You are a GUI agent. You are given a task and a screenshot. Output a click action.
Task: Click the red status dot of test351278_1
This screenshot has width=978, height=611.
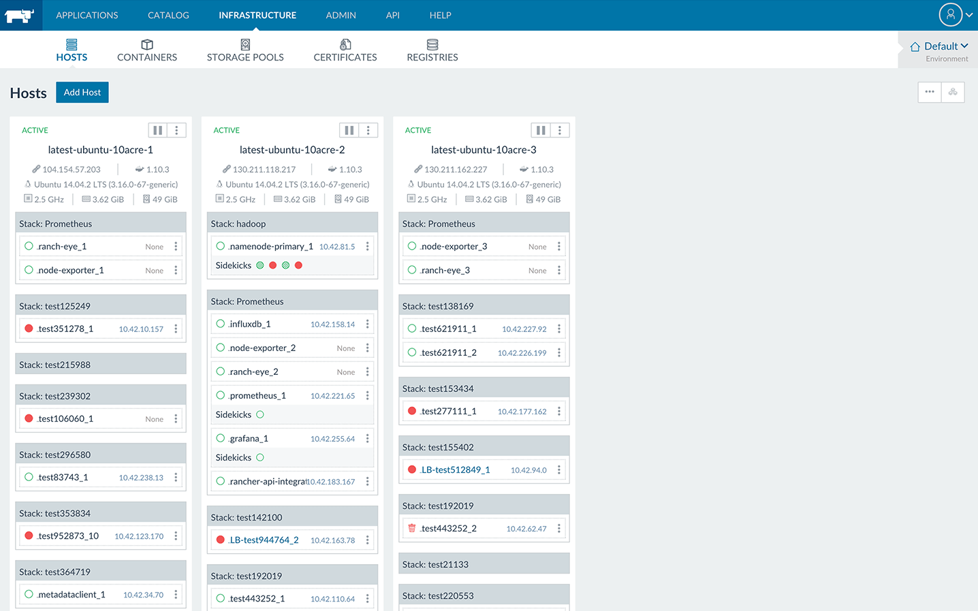29,329
